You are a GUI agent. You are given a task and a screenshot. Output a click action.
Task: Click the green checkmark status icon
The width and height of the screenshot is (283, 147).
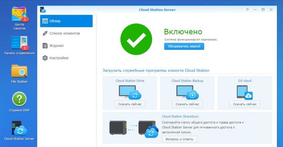(x=136, y=39)
